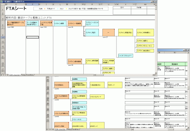Click the last-sheet tab navigation arrow in front window
190x131 pixels.
[7, 75]
